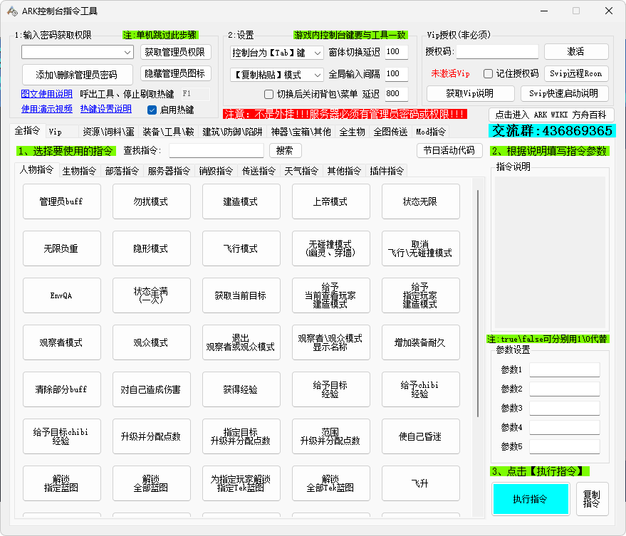Screen dimensions: 626x536
Task: Open the 全生物 tab
Action: (x=352, y=132)
